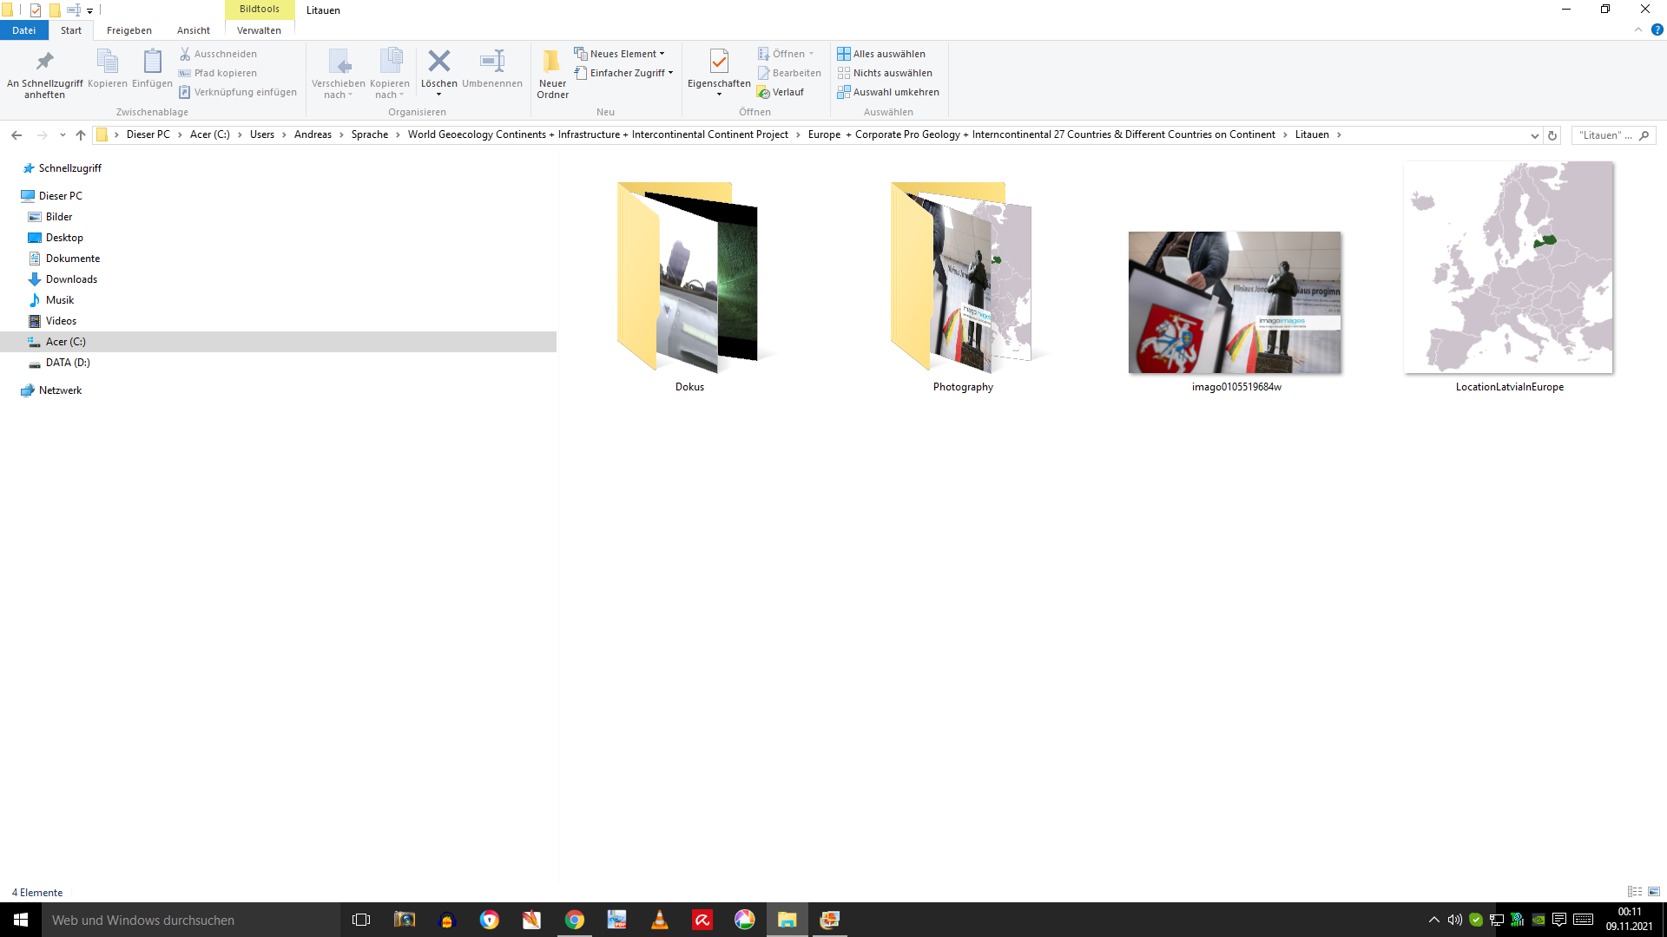1667x937 pixels.
Task: Open the recent locations dropdown arrow
Action: (63, 134)
